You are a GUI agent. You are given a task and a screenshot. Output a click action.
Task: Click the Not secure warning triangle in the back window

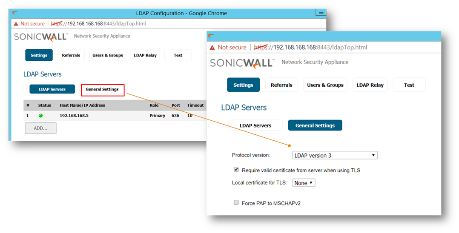(x=16, y=24)
